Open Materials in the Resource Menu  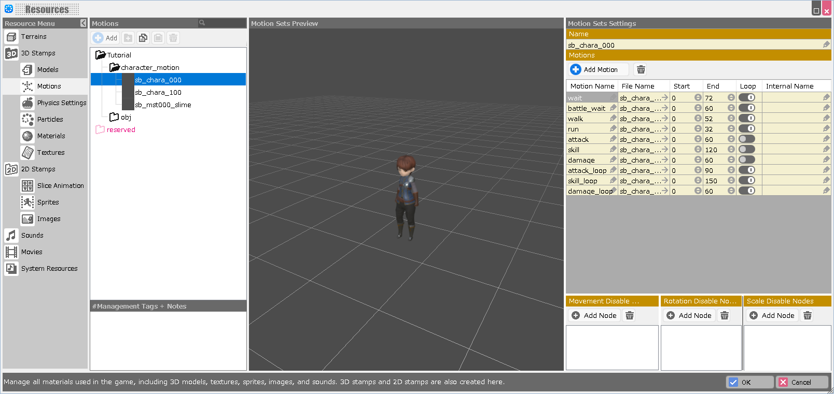[x=51, y=136]
